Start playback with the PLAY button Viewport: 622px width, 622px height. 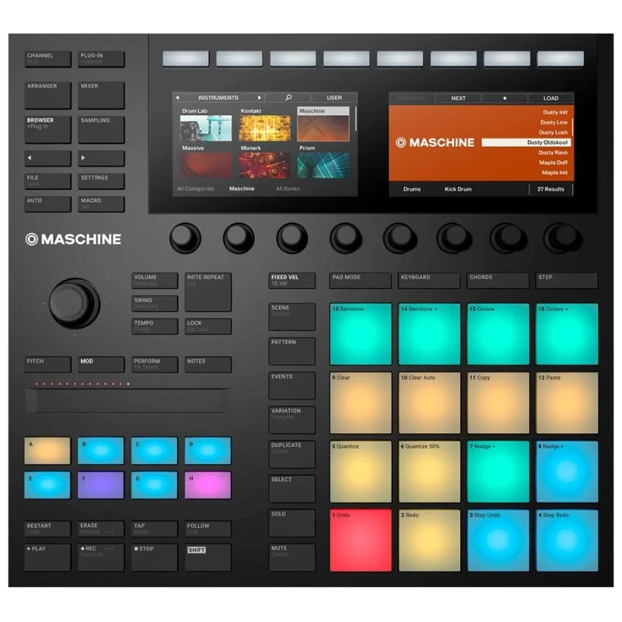[x=47, y=557]
